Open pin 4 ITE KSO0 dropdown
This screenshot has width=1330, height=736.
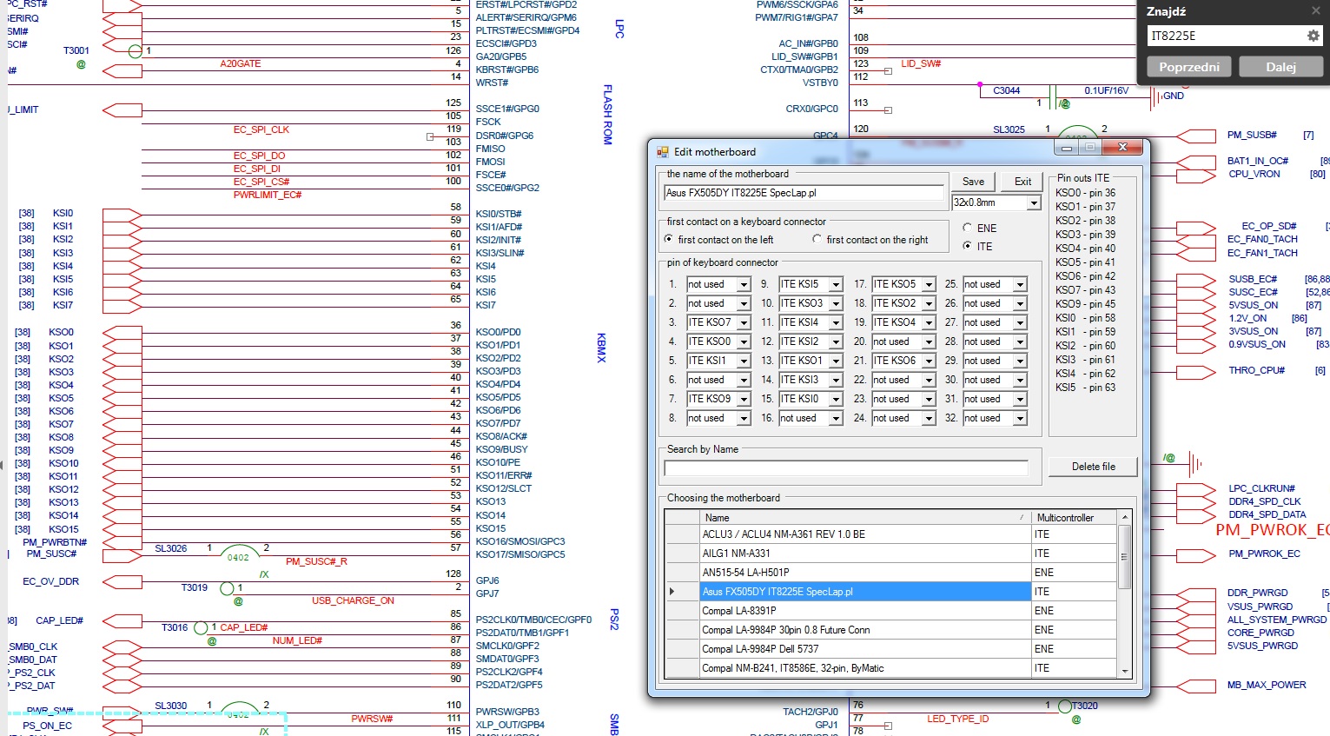[744, 341]
